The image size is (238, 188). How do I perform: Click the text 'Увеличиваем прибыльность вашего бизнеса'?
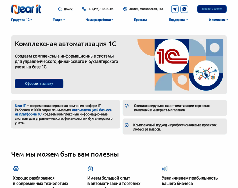point(190,181)
